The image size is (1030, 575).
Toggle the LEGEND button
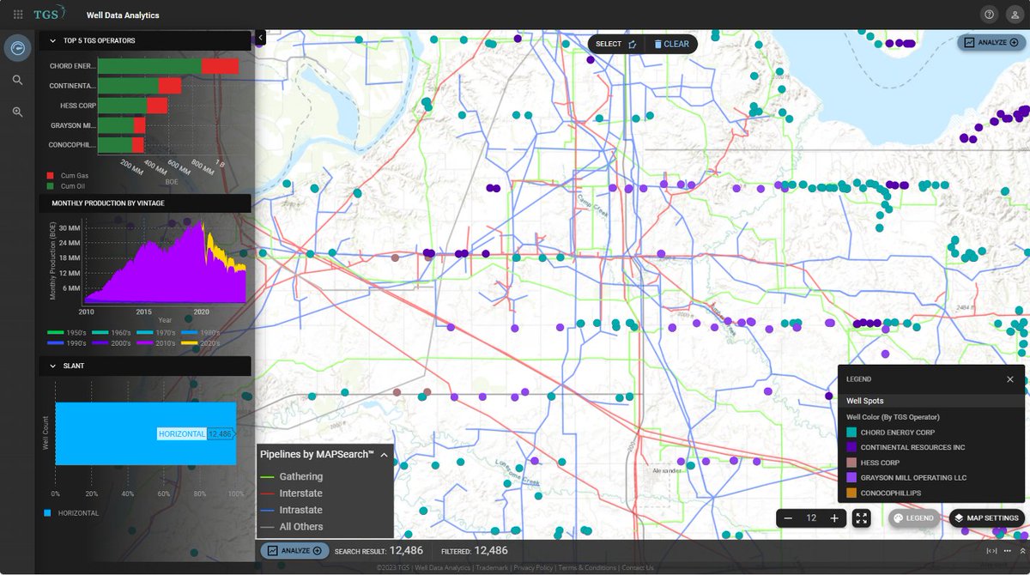(x=914, y=518)
